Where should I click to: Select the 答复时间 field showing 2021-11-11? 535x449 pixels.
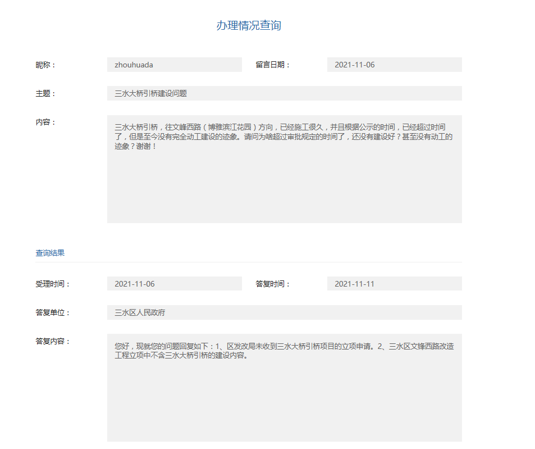pyautogui.click(x=394, y=284)
